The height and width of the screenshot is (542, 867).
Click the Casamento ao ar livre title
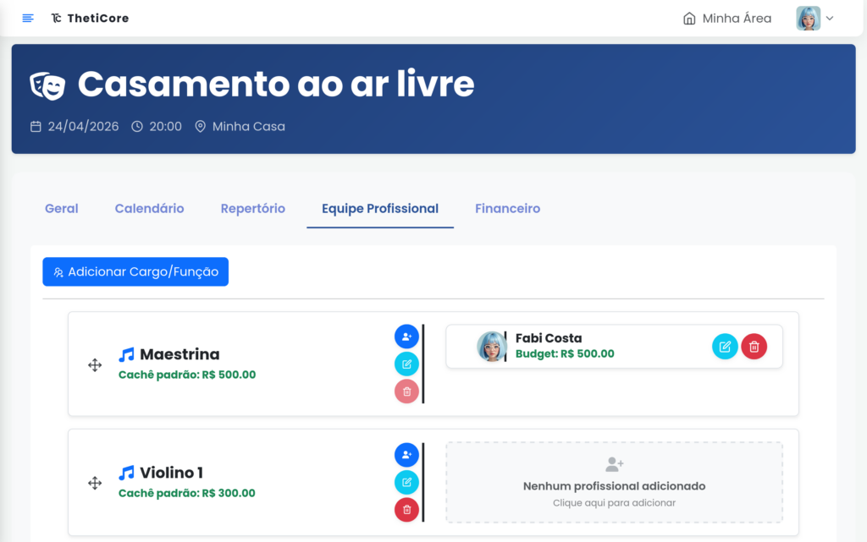[276, 84]
